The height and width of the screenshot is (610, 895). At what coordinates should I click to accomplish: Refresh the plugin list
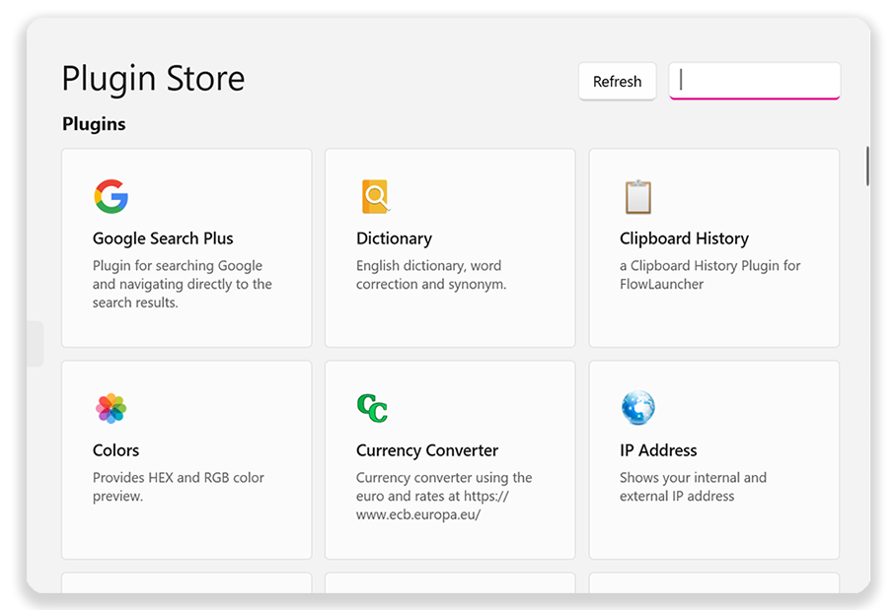(x=617, y=82)
